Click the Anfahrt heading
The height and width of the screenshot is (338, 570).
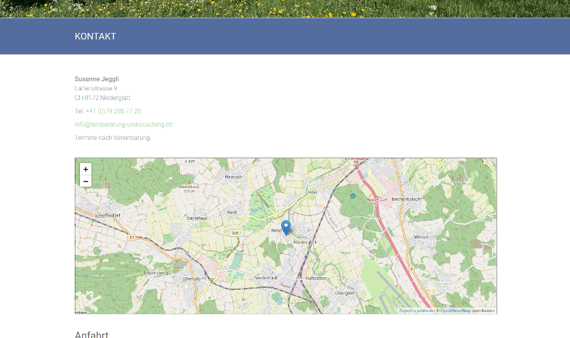(92, 334)
